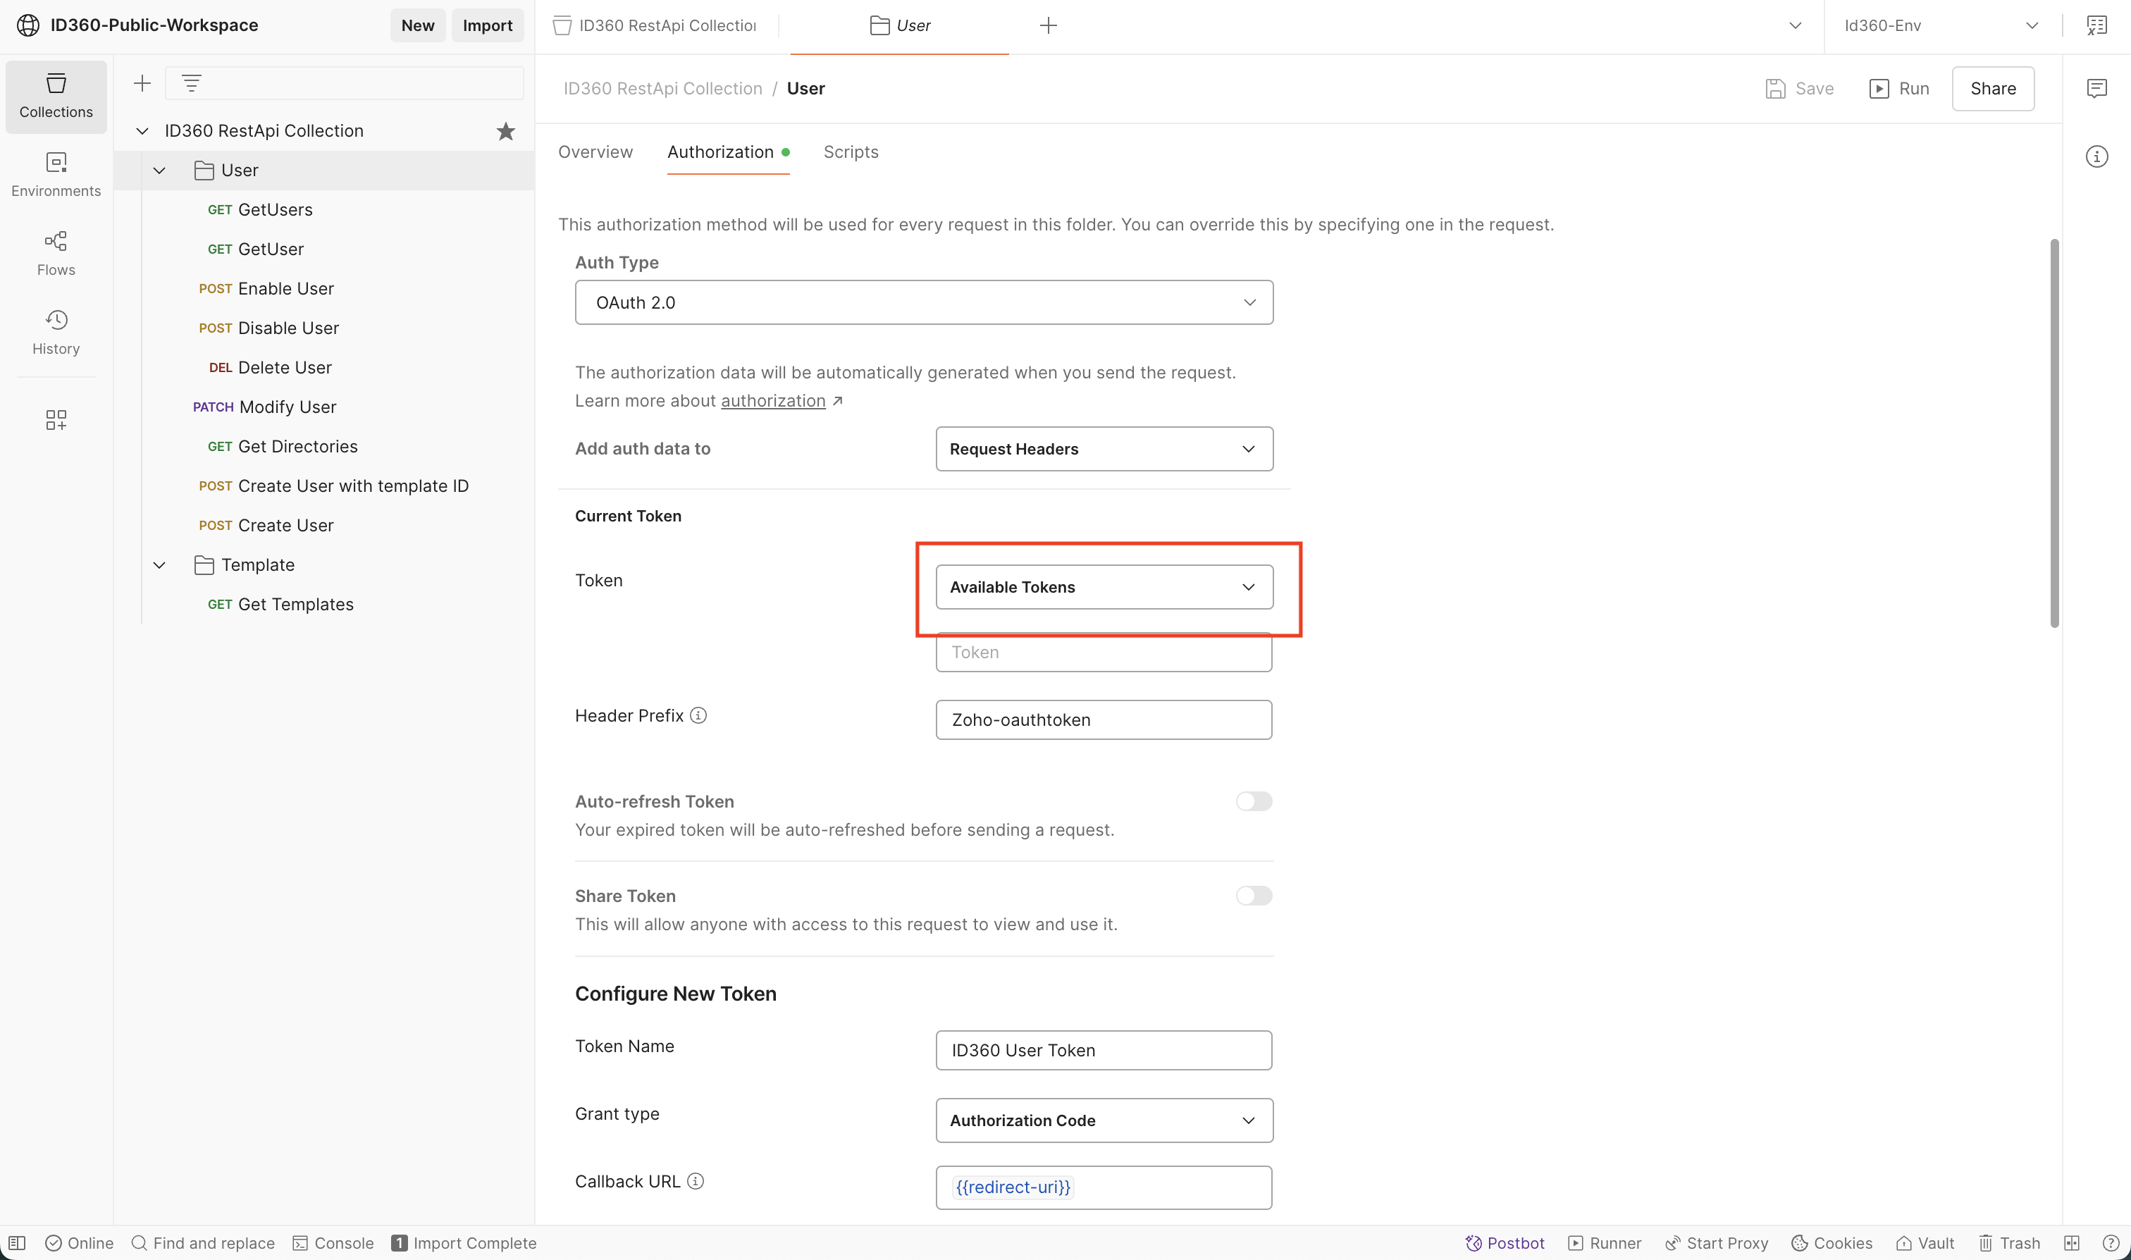This screenshot has width=2131, height=1260.
Task: Open the Grant type Authorization Code dropdown
Action: [1104, 1120]
